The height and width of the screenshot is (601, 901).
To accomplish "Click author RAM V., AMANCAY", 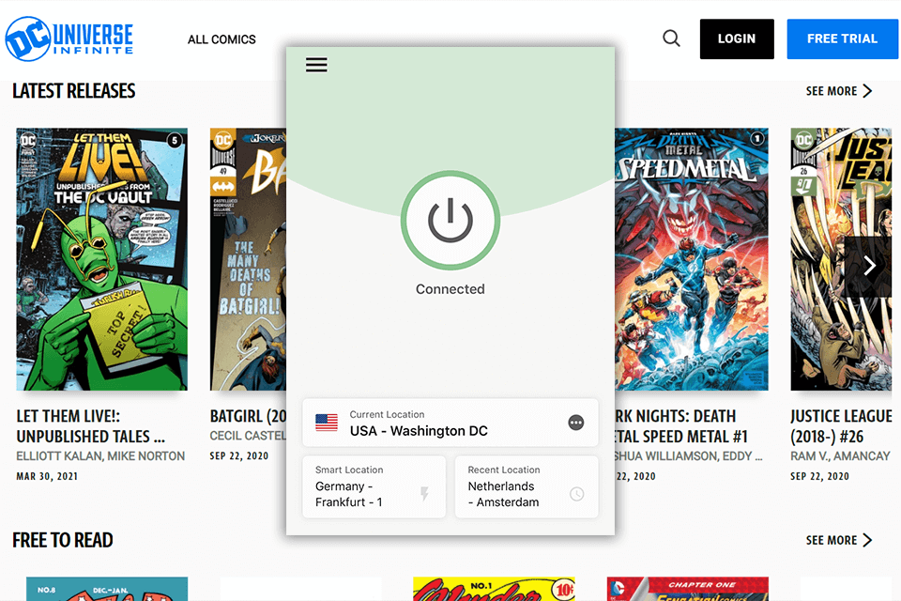I will coord(840,456).
